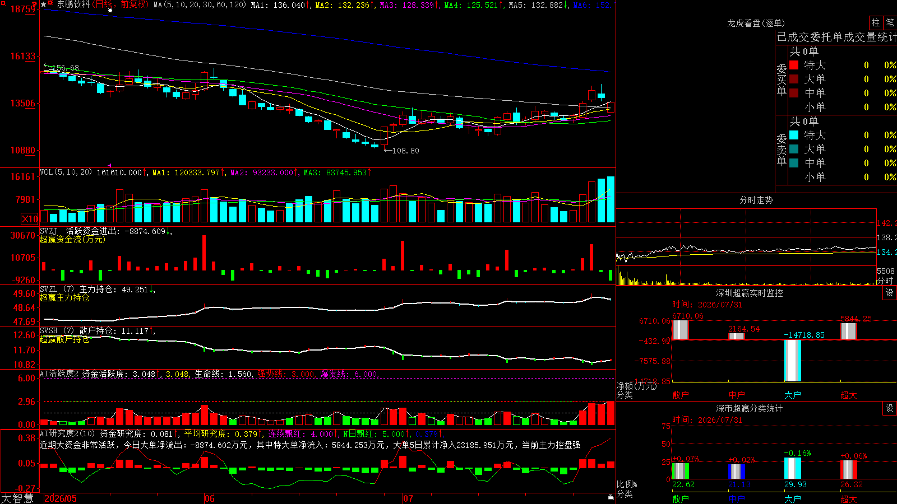
Task: Click the 超大 bar labeled 5844.25
Action: click(x=849, y=331)
